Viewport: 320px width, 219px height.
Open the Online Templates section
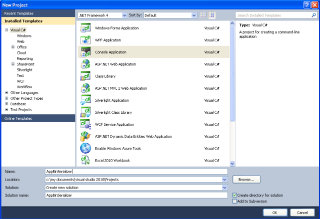click(x=18, y=118)
